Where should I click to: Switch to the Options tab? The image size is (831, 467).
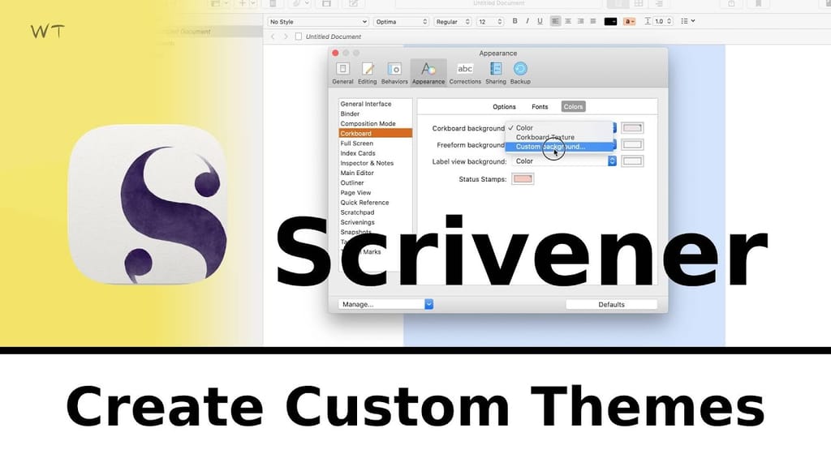(504, 106)
